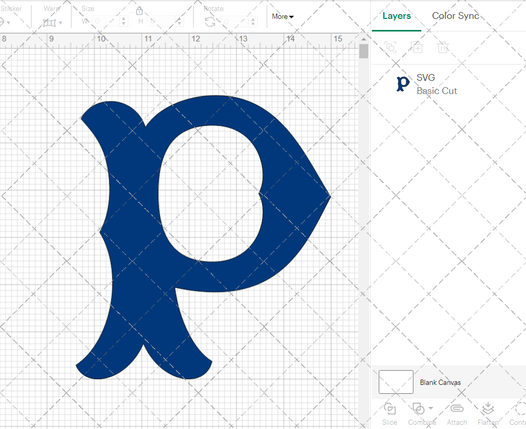Click the Attach paperclip icon
The image size is (526, 429).
tap(457, 409)
